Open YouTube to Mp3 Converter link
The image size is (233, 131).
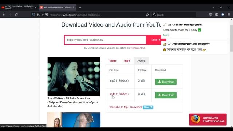pyautogui.click(x=126, y=107)
